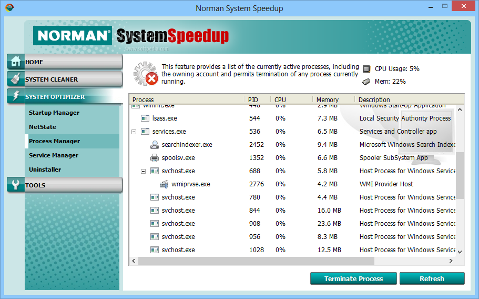Open the Home section
Screen dimensions: 479x299
(65, 62)
